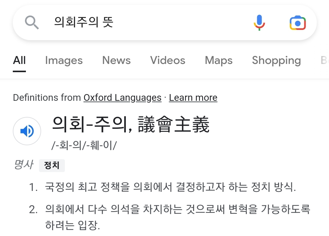Open the News tab

(116, 60)
